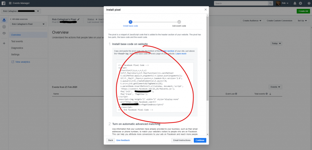Click the Search input field
The width and height of the screenshot is (312, 150).
[241, 3]
